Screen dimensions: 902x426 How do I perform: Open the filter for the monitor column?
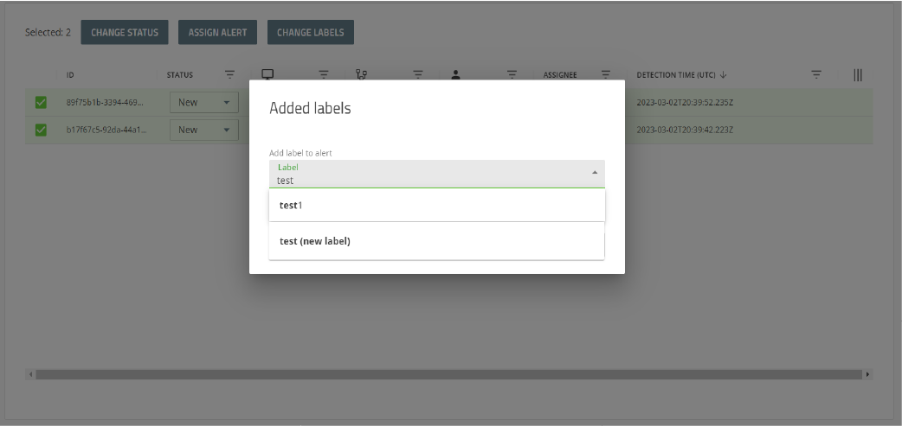324,74
